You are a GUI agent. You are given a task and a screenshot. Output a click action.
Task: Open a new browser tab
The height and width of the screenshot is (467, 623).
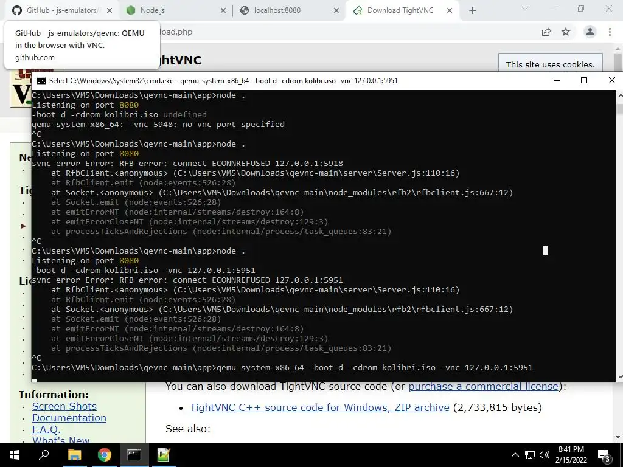(x=472, y=10)
